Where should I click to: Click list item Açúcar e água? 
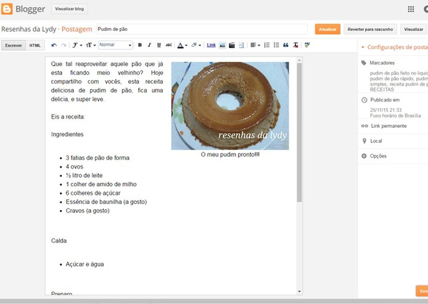pos(85,264)
